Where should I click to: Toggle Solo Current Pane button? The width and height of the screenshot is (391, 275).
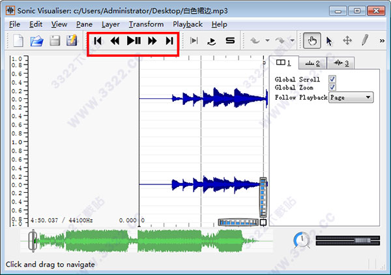click(x=230, y=40)
